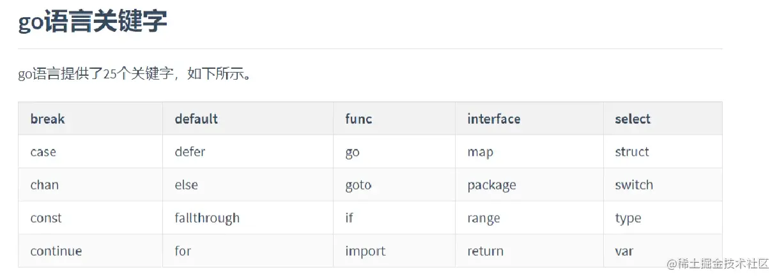Click the 'range' keyword cell
The width and height of the screenshot is (779, 280).
pos(483,218)
